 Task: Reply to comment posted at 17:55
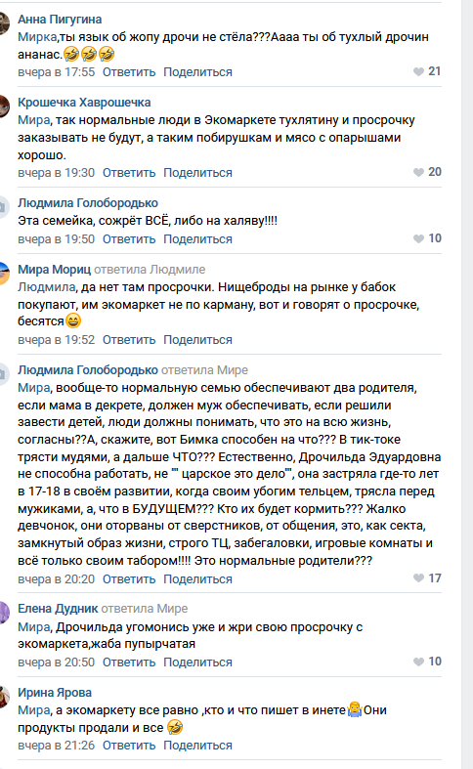point(129,72)
